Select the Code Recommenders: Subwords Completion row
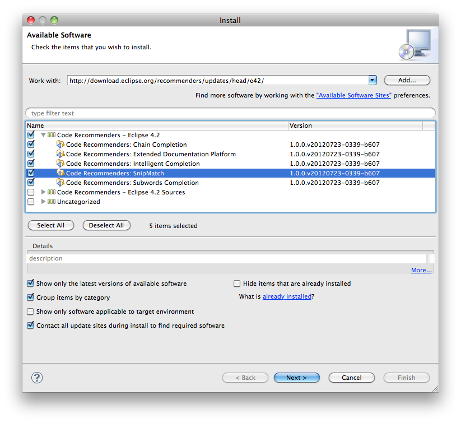This screenshot has width=461, height=423. 231,183
